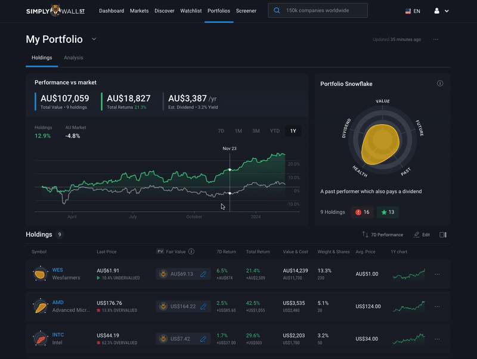Select the 1M time range

coord(238,131)
